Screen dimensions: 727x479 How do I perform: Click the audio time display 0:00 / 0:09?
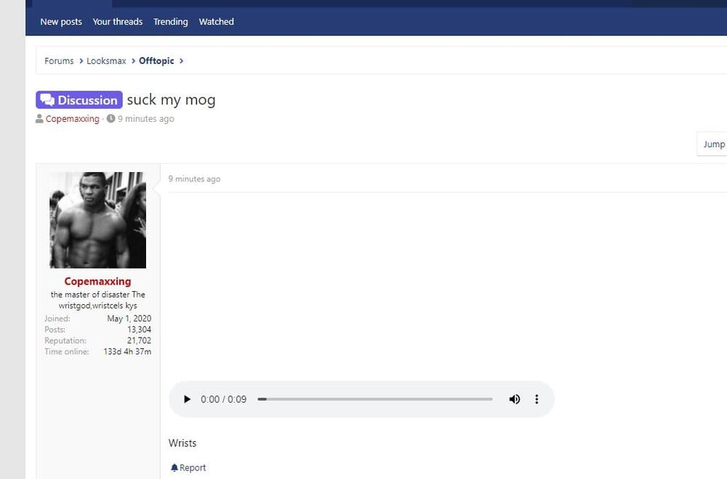click(223, 399)
